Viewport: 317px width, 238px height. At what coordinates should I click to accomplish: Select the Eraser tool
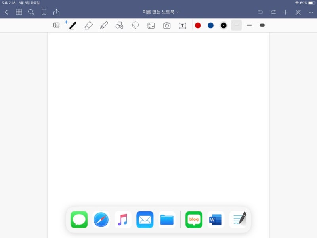[88, 25]
